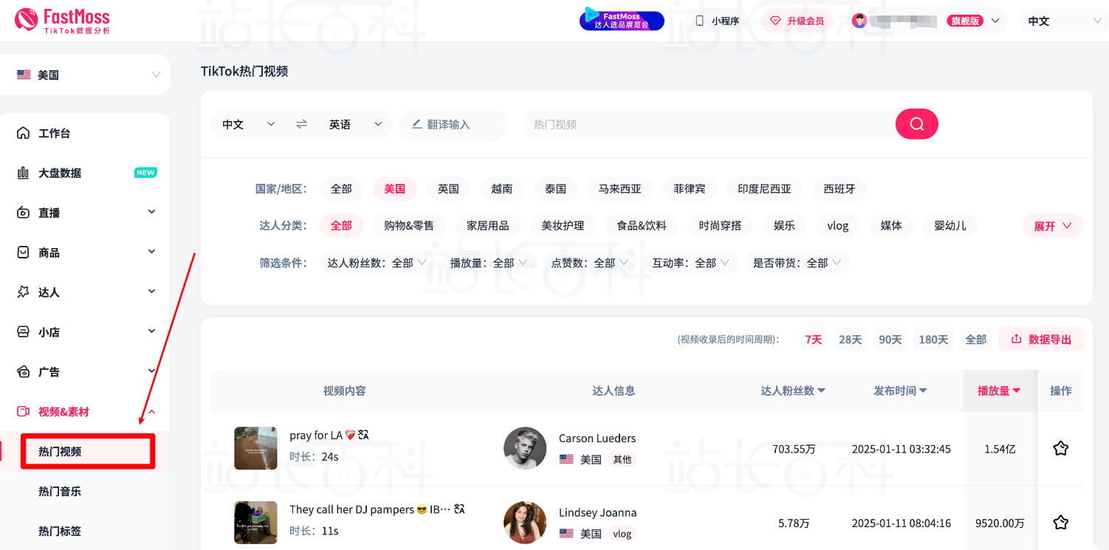This screenshot has height=550, width=1109.
Task: Swap languages with the exchange arrows icon
Action: [x=301, y=124]
